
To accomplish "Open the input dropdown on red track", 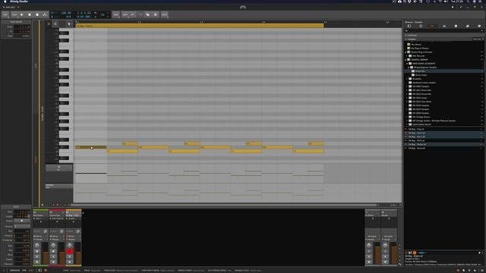I will [57, 237].
